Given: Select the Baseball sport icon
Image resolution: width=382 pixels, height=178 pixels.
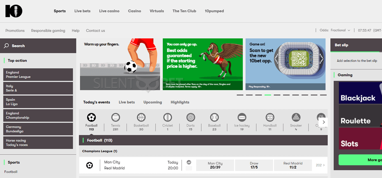Looking at the screenshot, I should 214,118.
